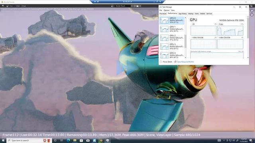Open the File menu in Task Manager
Viewport: 255px width, 143px height.
click(x=161, y=10)
